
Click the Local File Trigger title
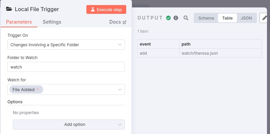[37, 9]
